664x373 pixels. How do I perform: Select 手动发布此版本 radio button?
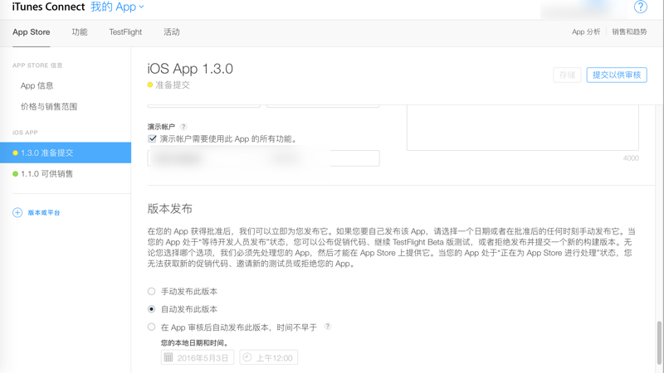pyautogui.click(x=151, y=291)
